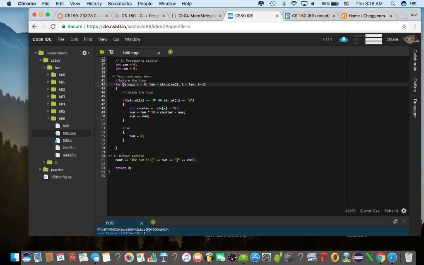Expand the h00 folder
Viewport: 424px width, 265px height.
pos(48,75)
